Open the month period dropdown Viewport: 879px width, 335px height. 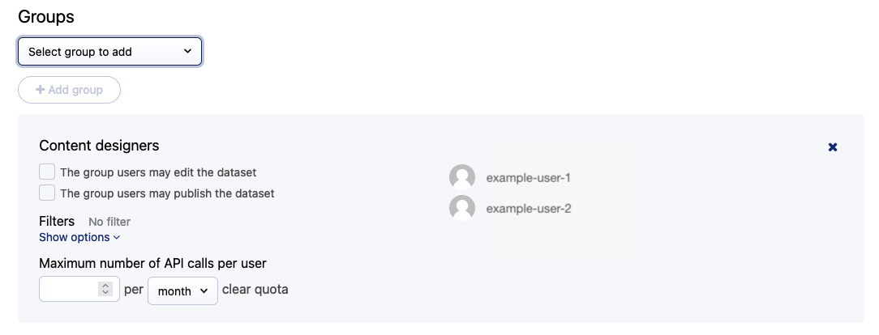pos(182,290)
